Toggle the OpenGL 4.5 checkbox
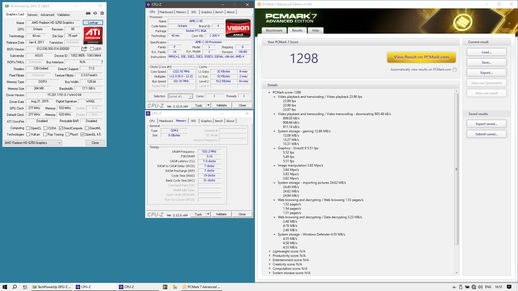 [x=82, y=134]
